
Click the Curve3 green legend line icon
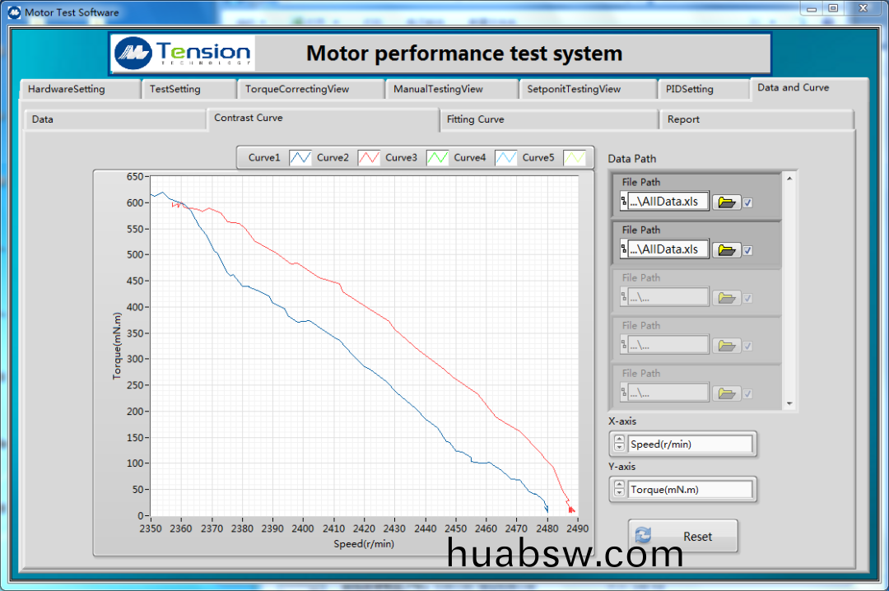(437, 158)
